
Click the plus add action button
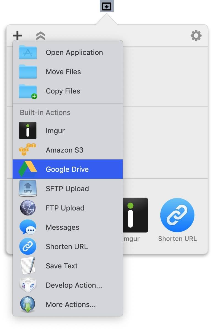coord(17,36)
